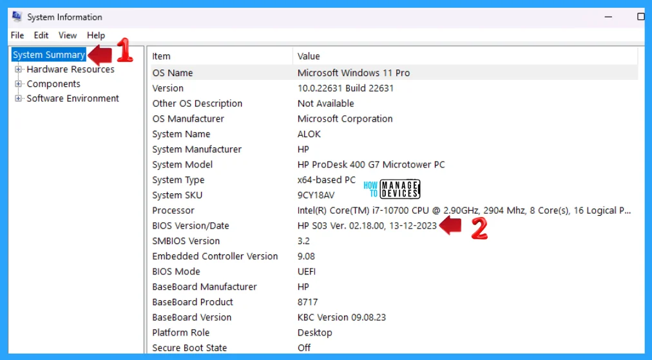Viewport: 652px width, 360px height.
Task: Select System Summary in the tree
Action: [49, 55]
